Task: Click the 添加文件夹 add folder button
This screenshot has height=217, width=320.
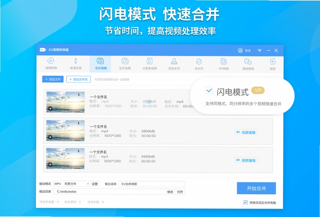Action: pos(78,80)
